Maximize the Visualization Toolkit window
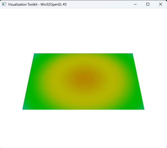167x148 pixels. (x=148, y=4)
